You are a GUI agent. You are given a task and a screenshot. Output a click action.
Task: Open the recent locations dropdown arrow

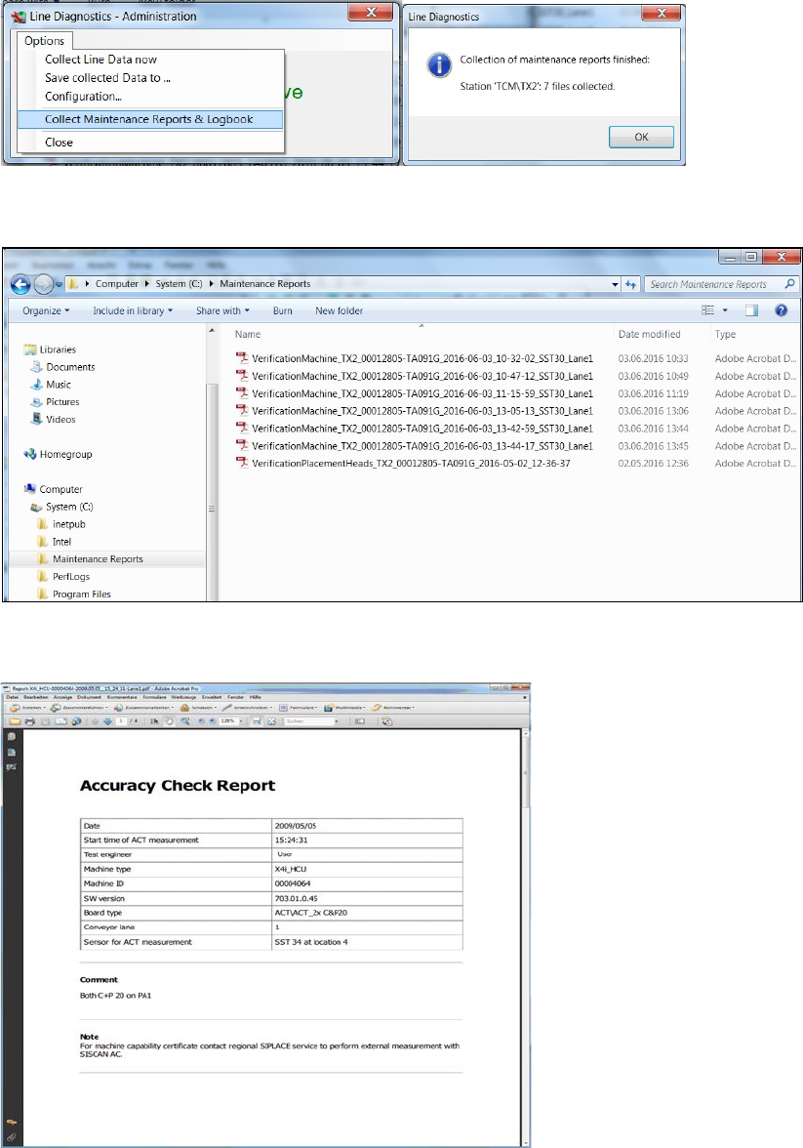tap(60, 284)
